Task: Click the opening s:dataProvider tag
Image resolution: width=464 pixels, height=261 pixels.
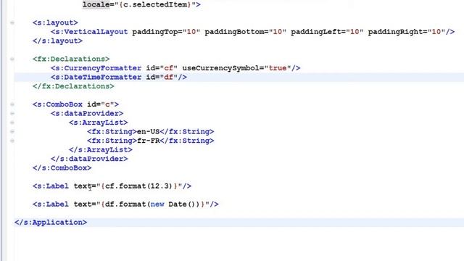Action: click(x=87, y=114)
